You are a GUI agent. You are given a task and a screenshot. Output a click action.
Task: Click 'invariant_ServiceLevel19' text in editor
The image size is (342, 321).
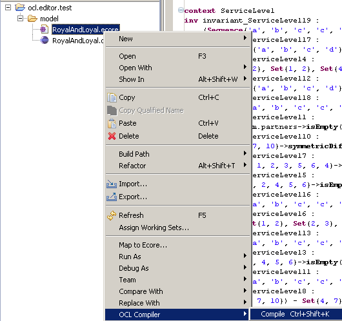coord(257,21)
